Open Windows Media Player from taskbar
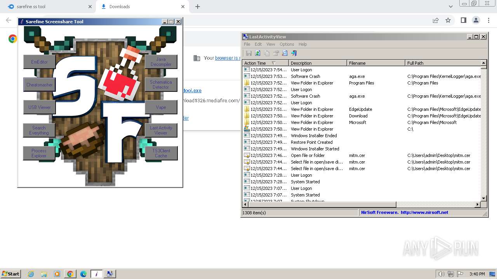 (57, 274)
